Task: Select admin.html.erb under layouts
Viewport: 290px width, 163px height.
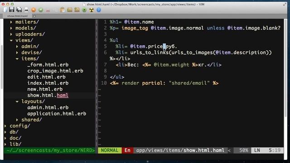Action: [x=48, y=107]
